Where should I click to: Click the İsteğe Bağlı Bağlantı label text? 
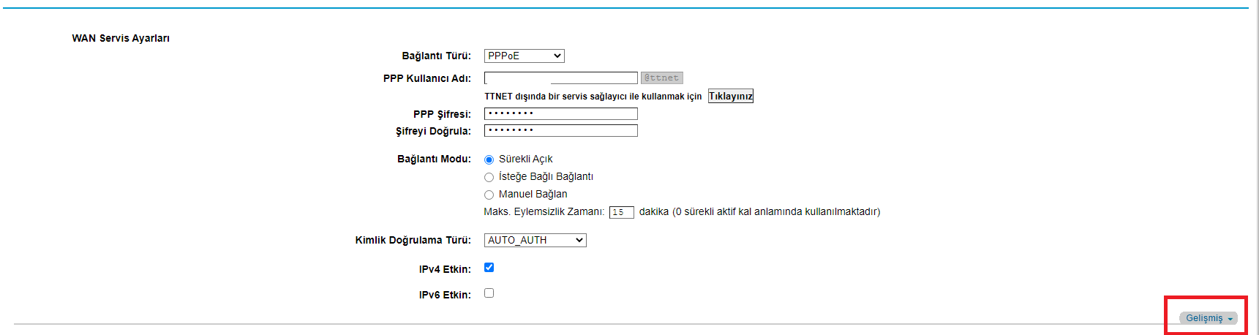point(546,176)
